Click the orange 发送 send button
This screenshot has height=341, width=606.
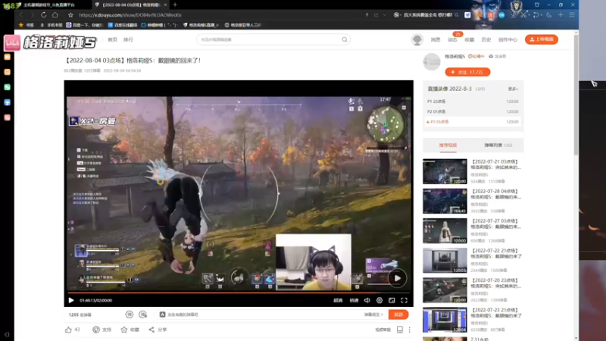tap(398, 314)
